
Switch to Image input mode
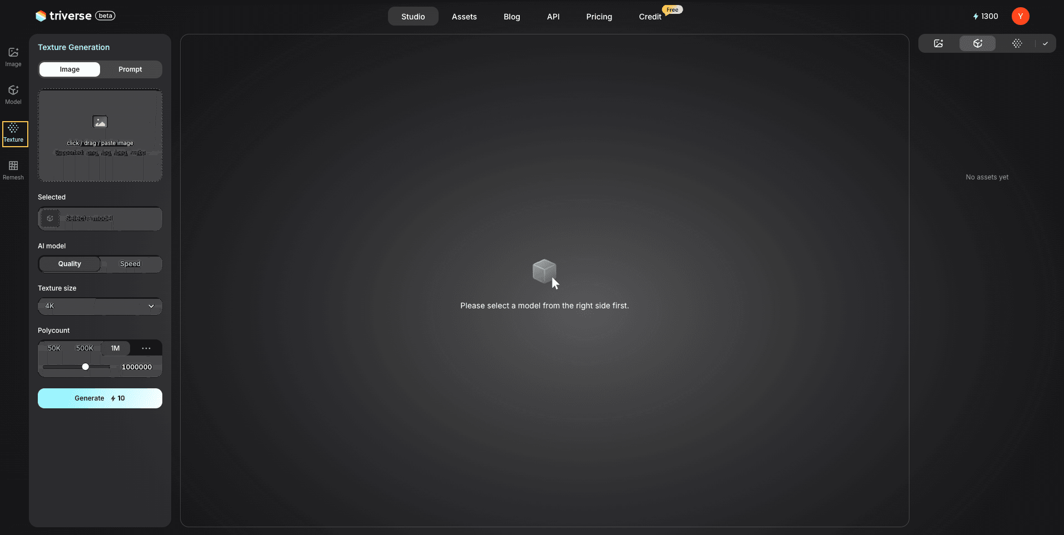pyautogui.click(x=69, y=69)
